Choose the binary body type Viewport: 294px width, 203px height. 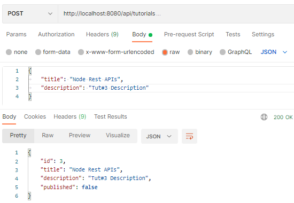tap(200, 52)
